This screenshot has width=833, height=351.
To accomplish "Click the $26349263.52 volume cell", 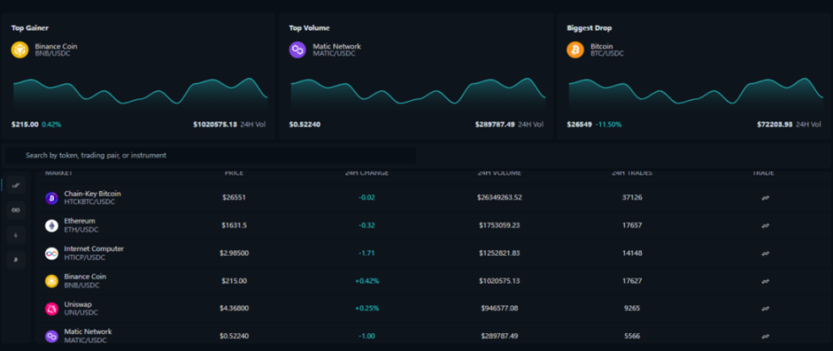I will pyautogui.click(x=500, y=198).
